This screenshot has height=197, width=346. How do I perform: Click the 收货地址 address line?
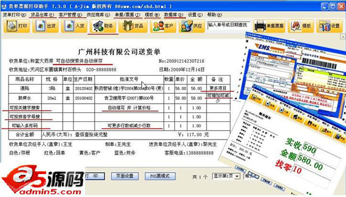(x=62, y=70)
